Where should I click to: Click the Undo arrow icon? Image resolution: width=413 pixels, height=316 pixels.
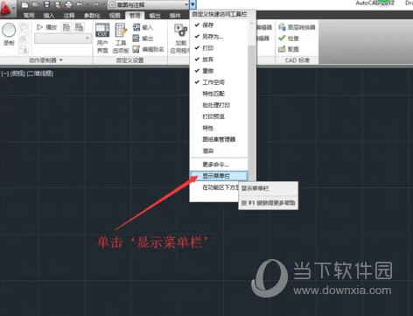[80, 4]
